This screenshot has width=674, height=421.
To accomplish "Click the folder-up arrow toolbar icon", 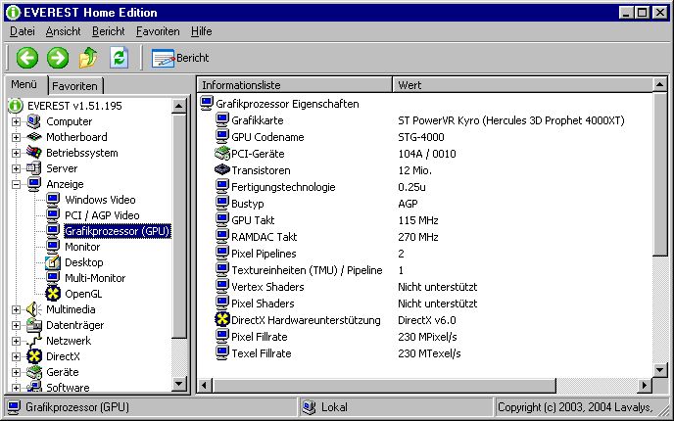I will click(88, 58).
